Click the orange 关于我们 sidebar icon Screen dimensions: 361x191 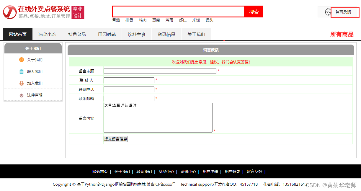coord(22,60)
